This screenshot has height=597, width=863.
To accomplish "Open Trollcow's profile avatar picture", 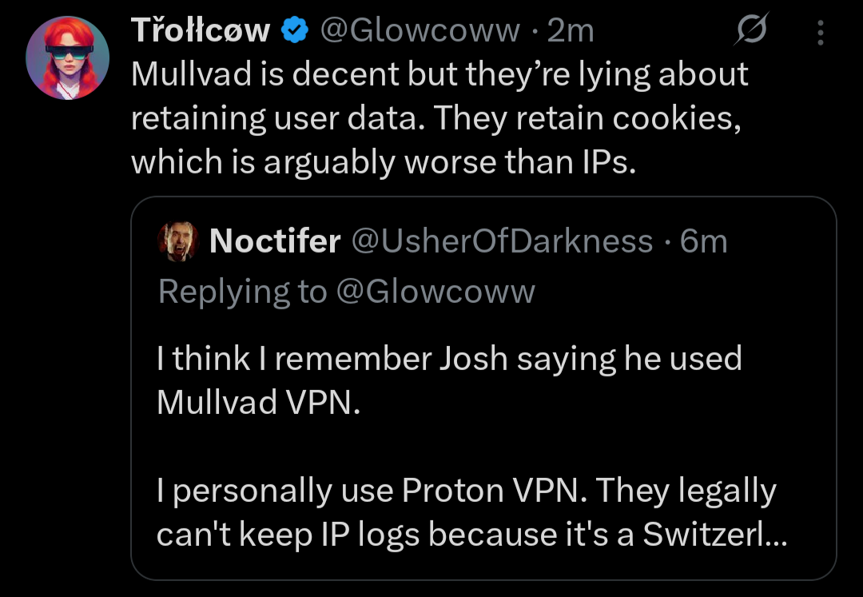I will pyautogui.click(x=67, y=58).
